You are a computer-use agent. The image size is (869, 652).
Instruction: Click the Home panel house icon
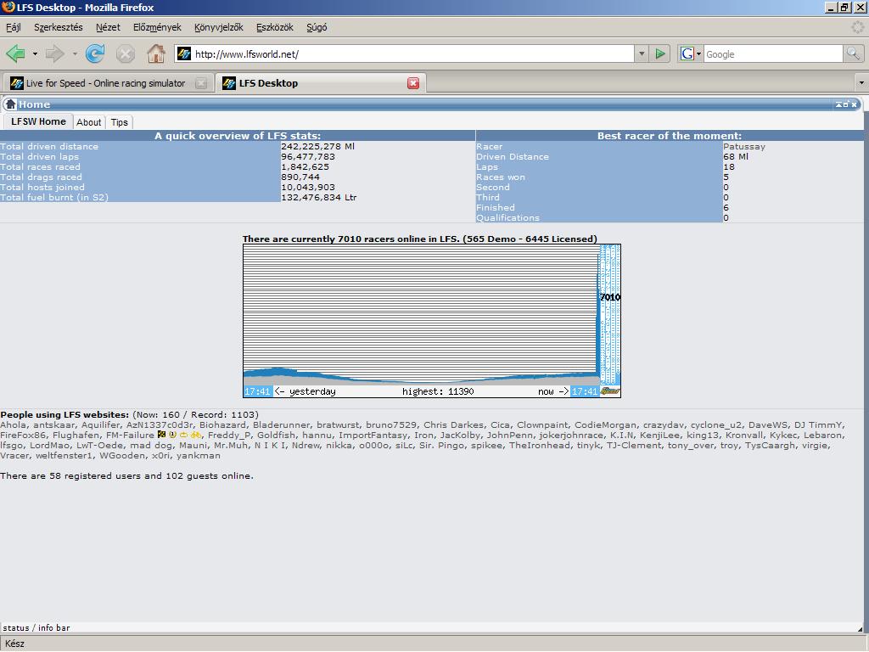[10, 104]
